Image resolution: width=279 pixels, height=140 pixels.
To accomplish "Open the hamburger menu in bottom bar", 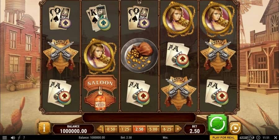I will tap(5, 138).
